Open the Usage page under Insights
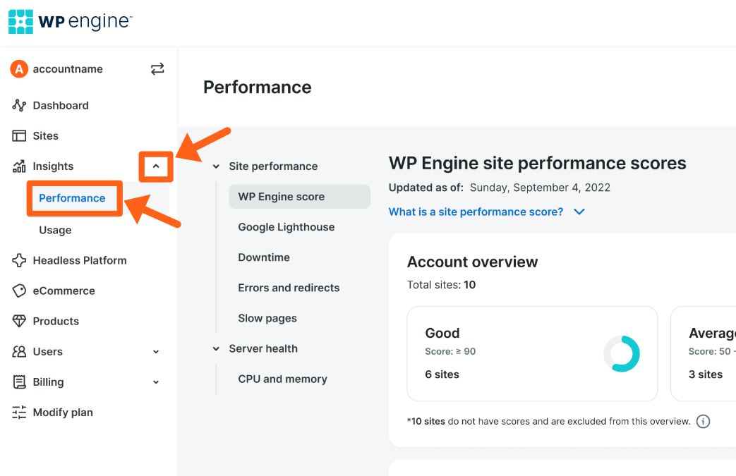736x476 pixels. coord(55,230)
